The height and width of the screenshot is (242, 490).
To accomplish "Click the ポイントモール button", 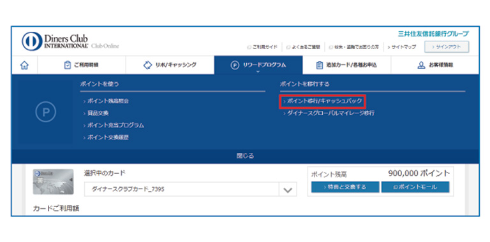I will click(x=415, y=187).
